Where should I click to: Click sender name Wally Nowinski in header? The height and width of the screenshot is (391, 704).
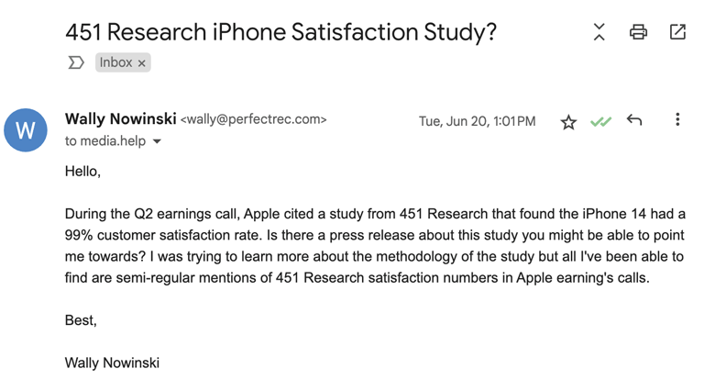(121, 118)
